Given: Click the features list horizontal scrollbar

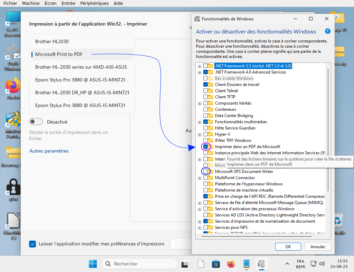Looking at the screenshot, I should 257,236.
